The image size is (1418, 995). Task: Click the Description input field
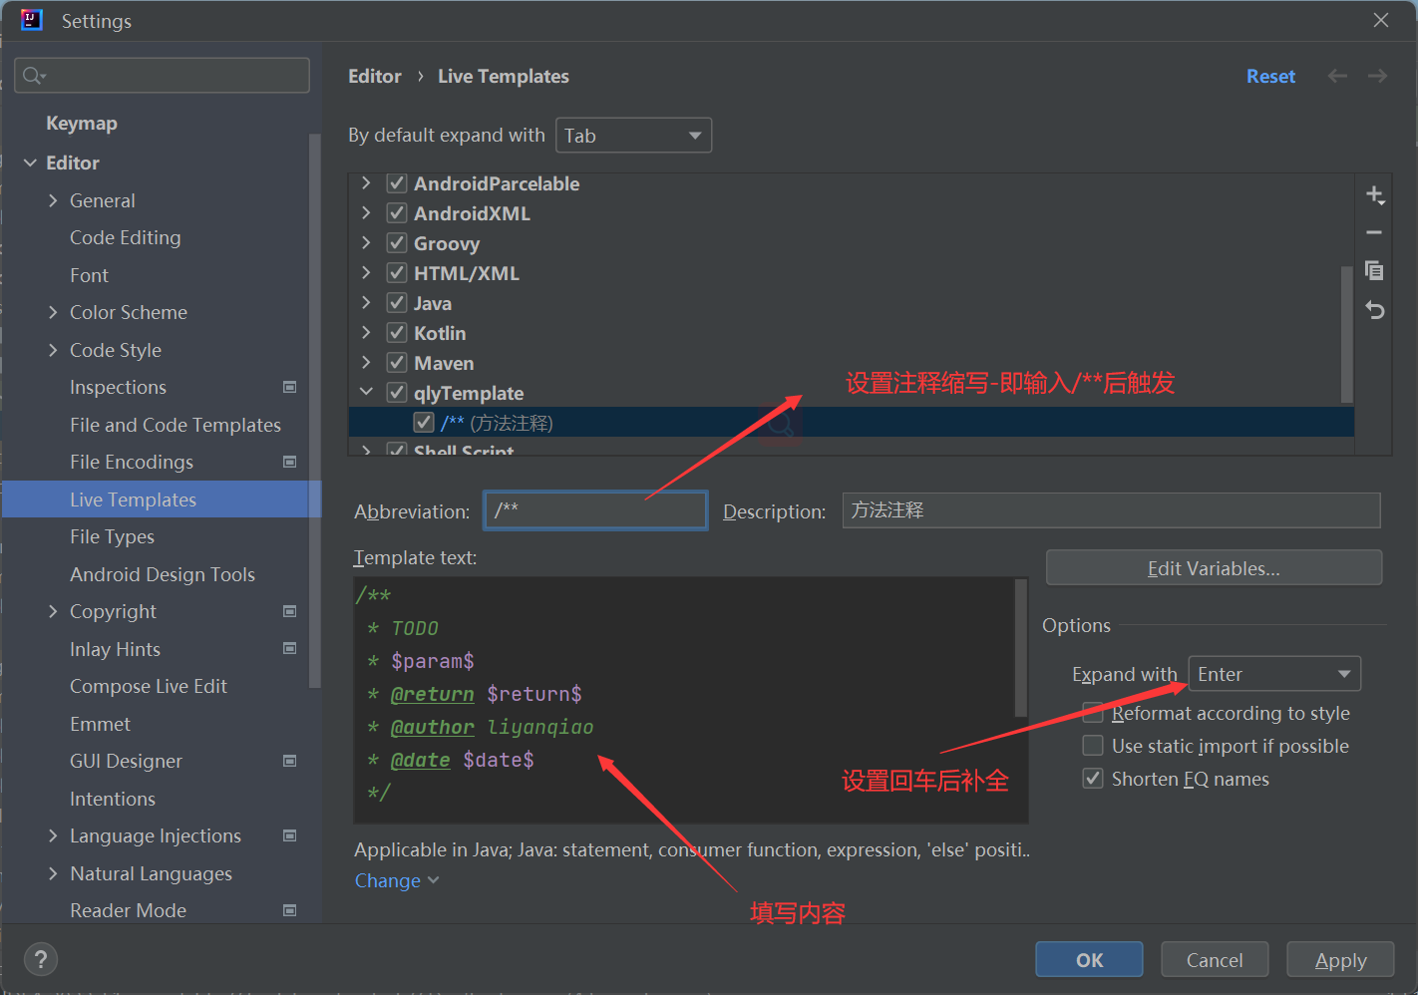(x=1111, y=510)
